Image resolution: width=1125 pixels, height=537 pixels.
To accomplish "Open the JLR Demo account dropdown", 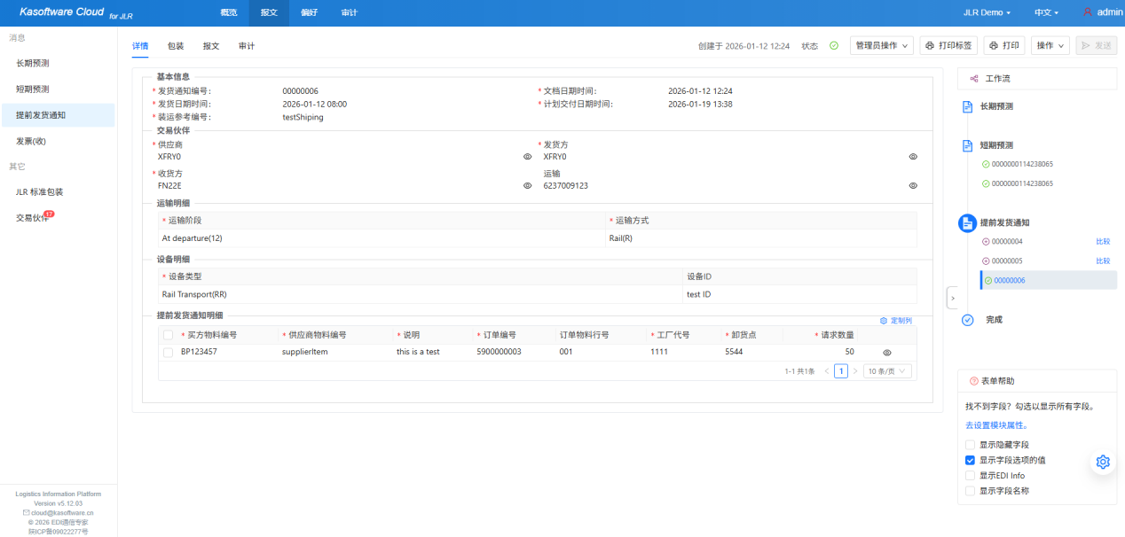I will tap(987, 12).
